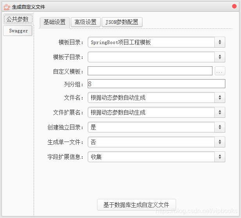The width and height of the screenshot is (241, 218).
Task: Click the 生成自定义文件 window title
Action: (x=29, y=7)
